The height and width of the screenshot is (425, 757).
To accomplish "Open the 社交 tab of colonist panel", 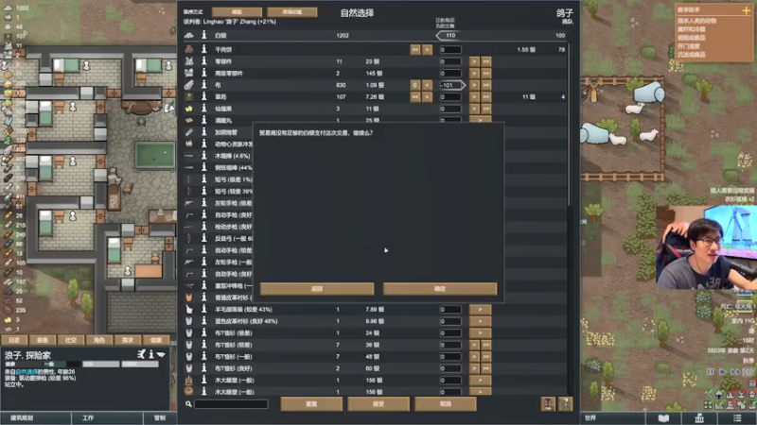I will [71, 340].
